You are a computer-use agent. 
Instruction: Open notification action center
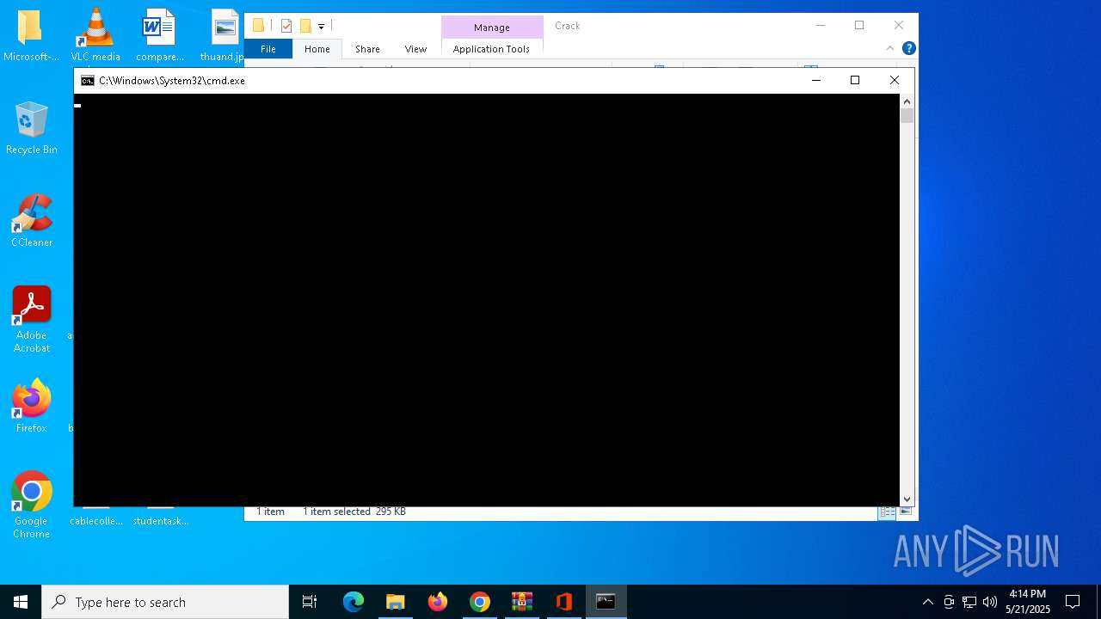point(1073,602)
